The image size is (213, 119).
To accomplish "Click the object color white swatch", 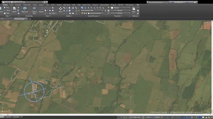I will 112,8.
